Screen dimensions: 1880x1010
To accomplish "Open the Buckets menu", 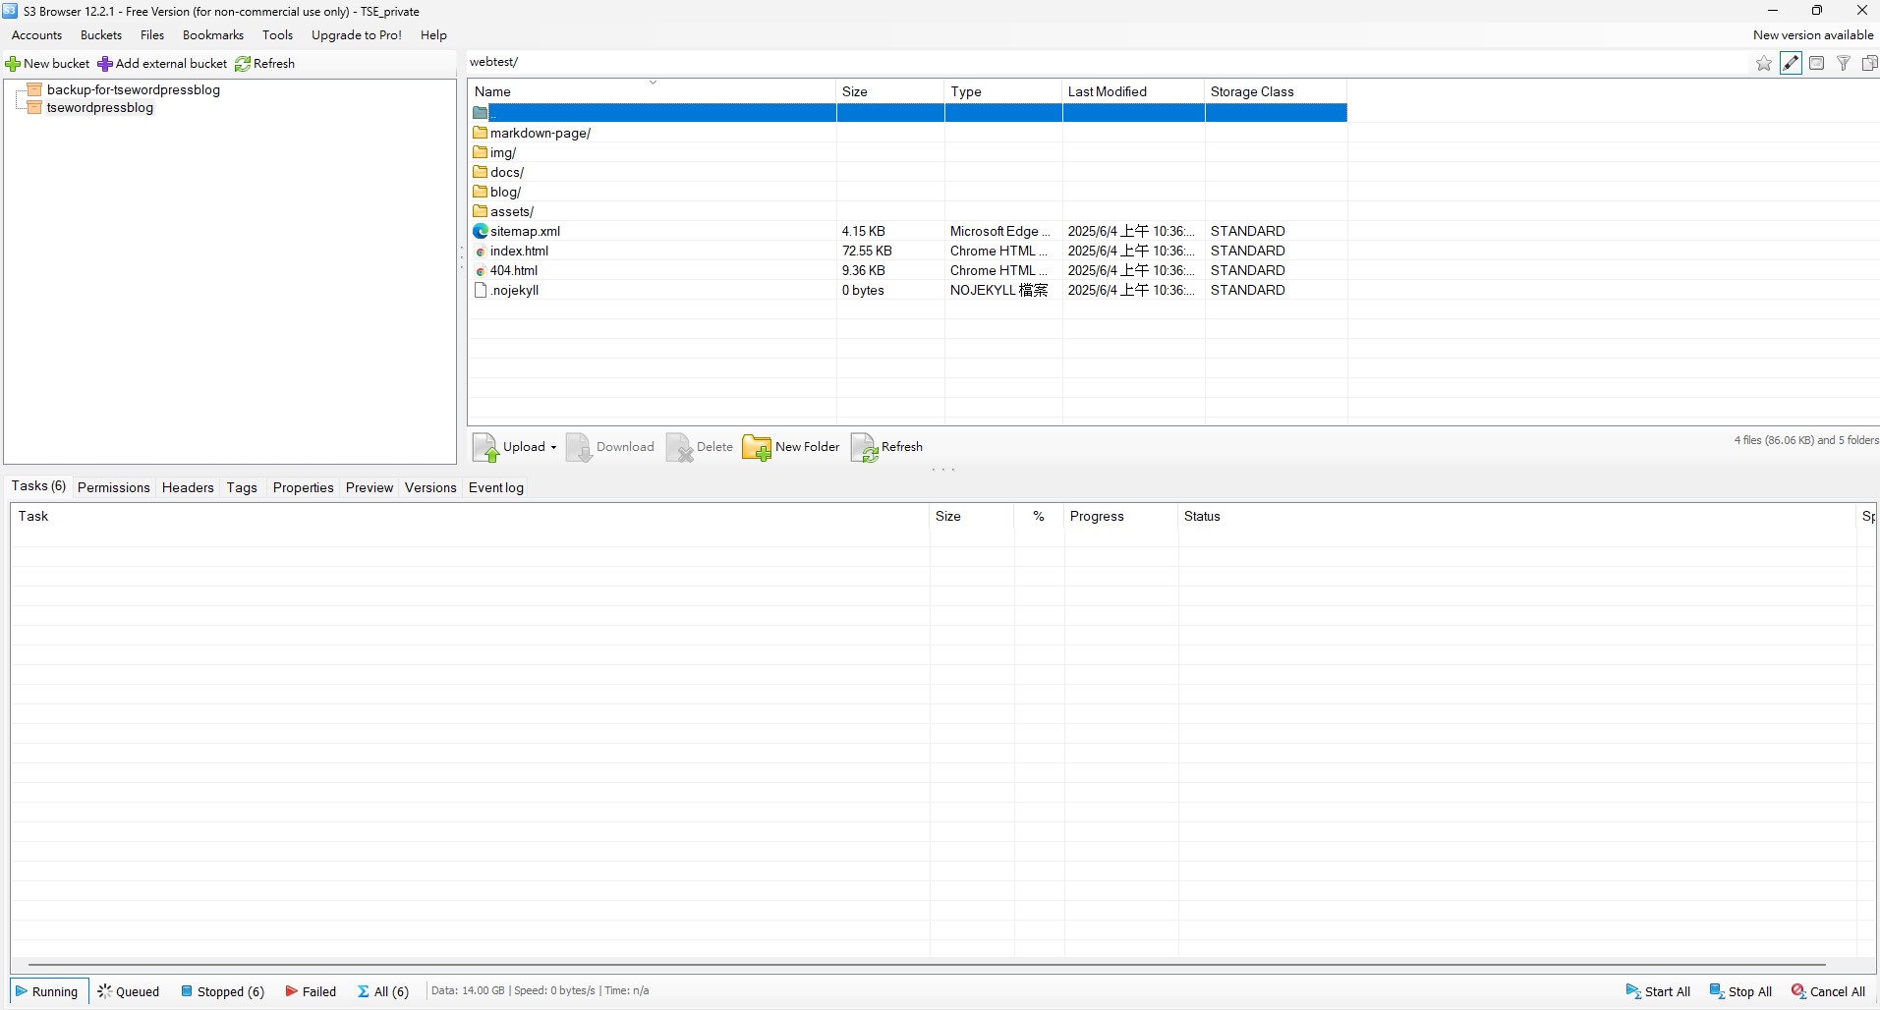I will pyautogui.click(x=101, y=35).
